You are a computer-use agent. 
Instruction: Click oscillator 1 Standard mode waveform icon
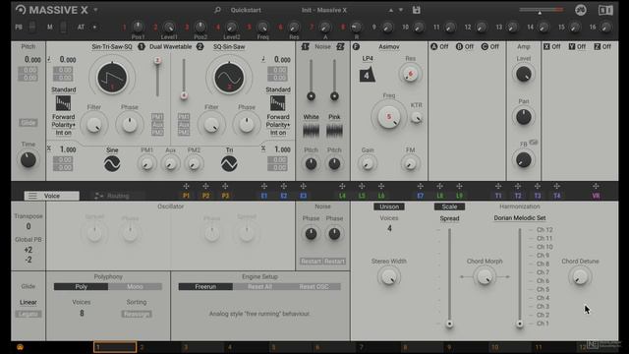tap(63, 103)
